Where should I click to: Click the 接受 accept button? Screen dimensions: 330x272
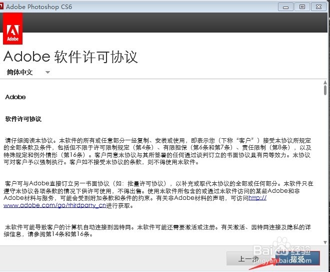coord(298,258)
